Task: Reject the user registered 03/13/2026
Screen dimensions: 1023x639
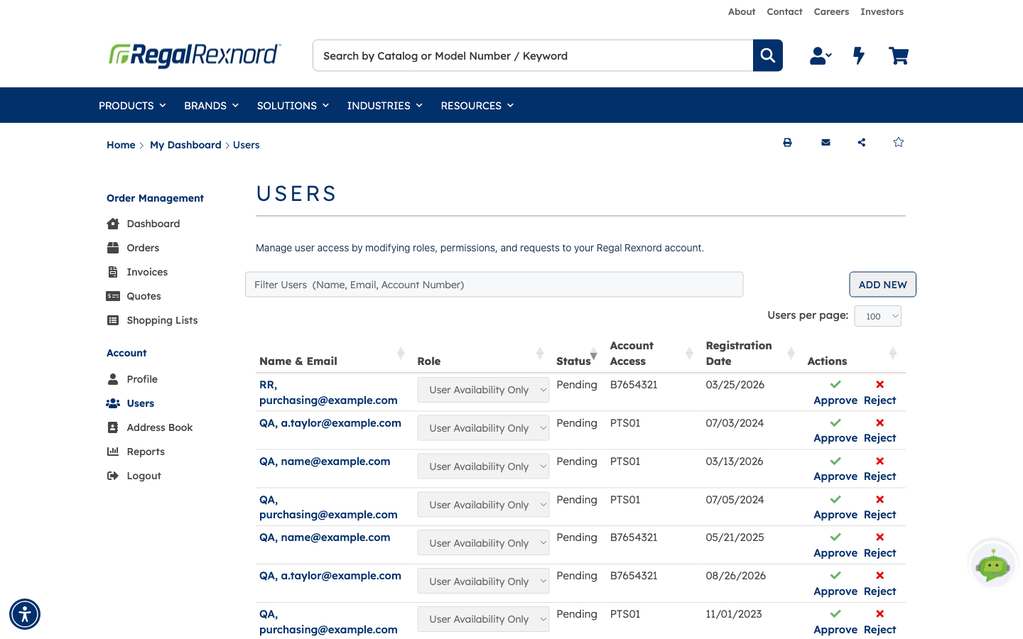Action: tap(879, 469)
